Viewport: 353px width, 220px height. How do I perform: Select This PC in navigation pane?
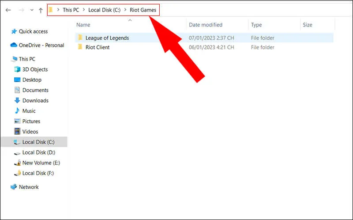[27, 59]
